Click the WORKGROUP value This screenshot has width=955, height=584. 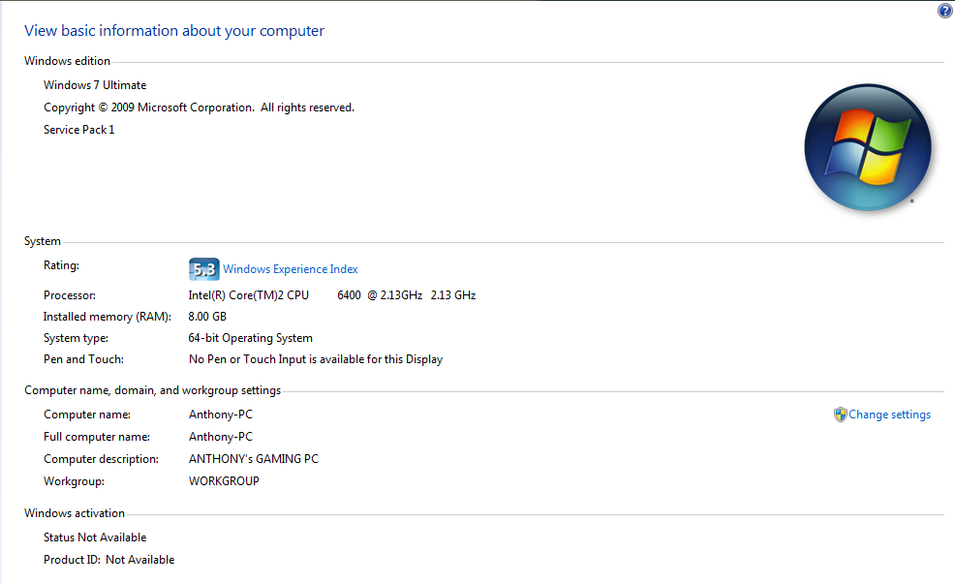coord(224,481)
